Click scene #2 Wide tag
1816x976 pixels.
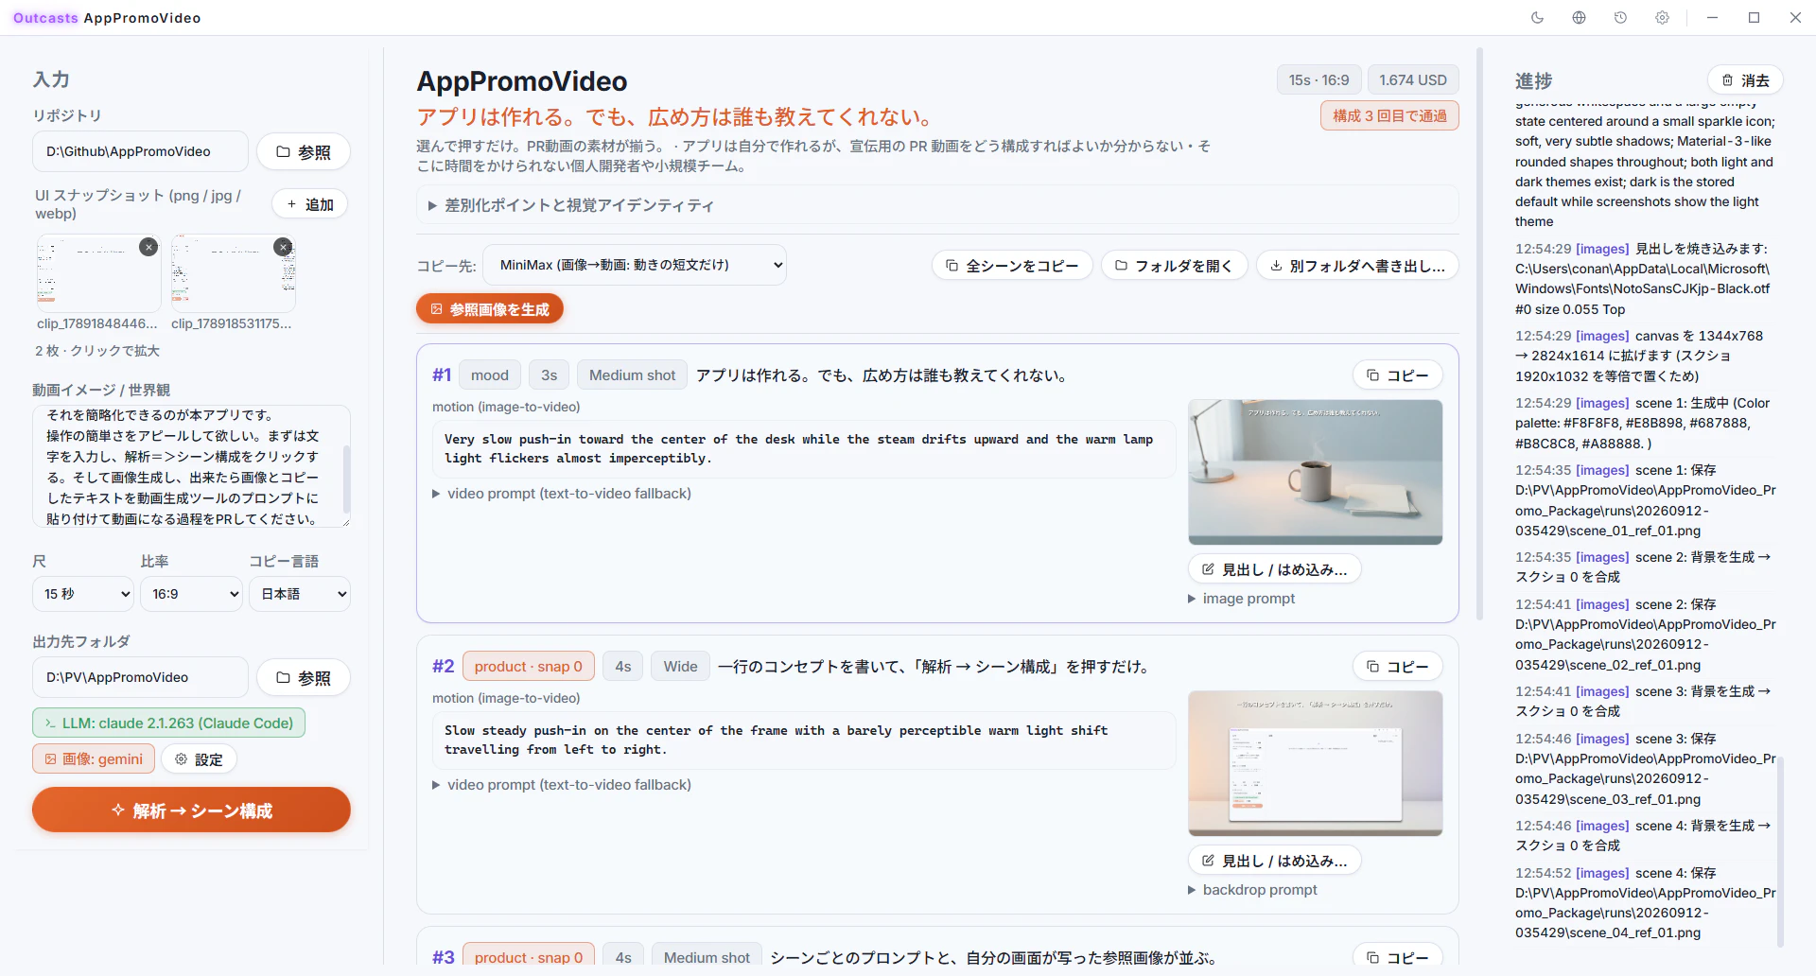680,666
